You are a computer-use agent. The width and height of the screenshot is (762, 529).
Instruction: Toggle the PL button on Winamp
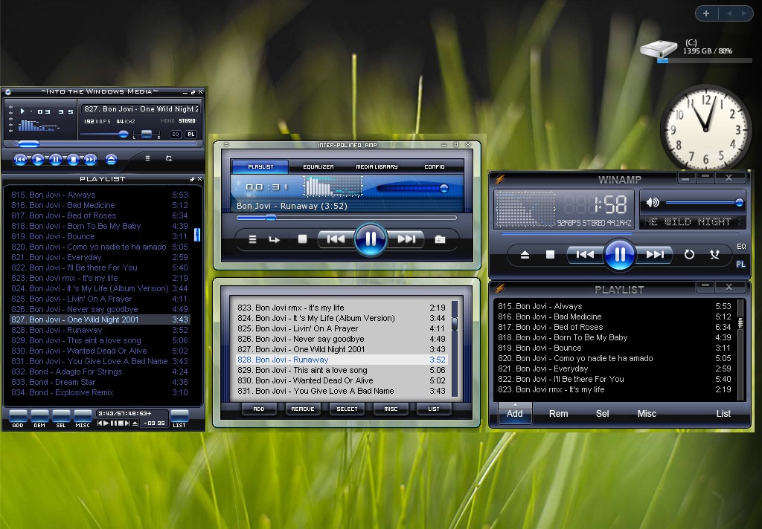click(740, 263)
